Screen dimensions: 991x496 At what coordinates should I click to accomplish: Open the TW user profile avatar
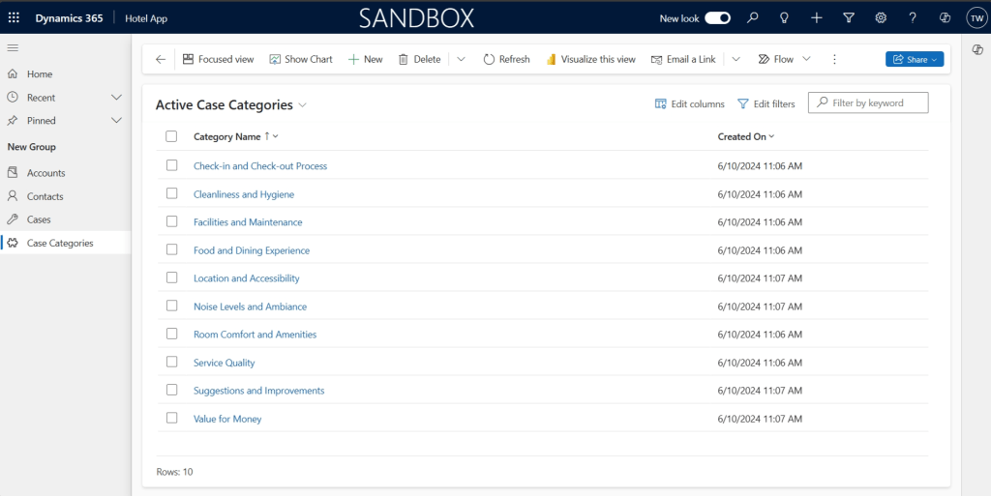click(976, 18)
